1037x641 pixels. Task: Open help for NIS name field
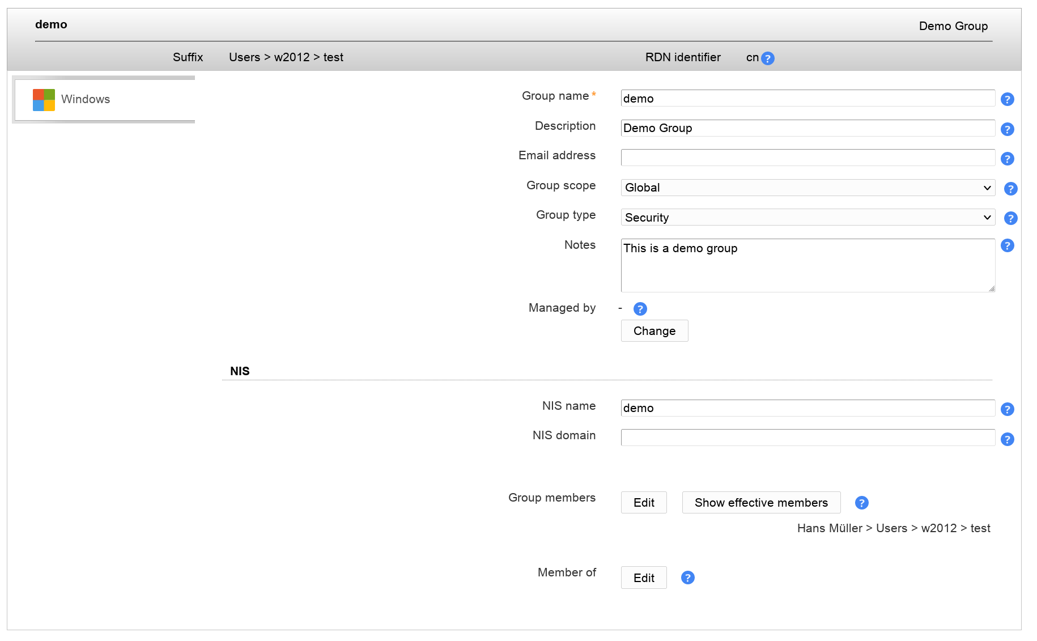(1007, 409)
